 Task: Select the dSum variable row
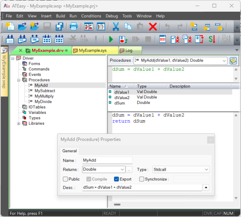[x=170, y=103]
